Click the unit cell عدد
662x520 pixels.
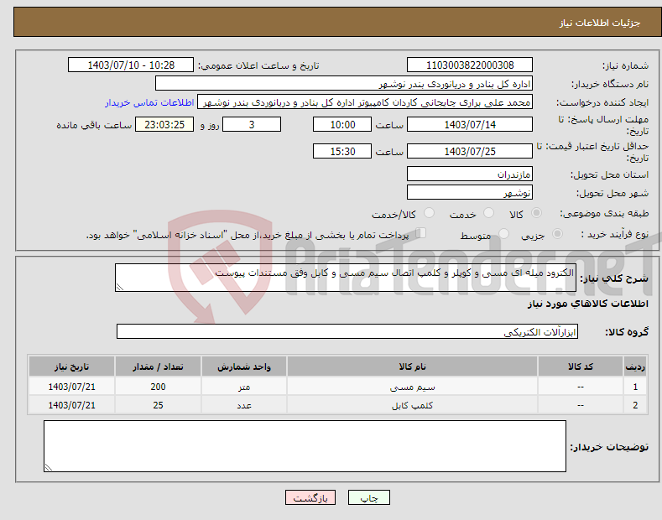pos(244,405)
